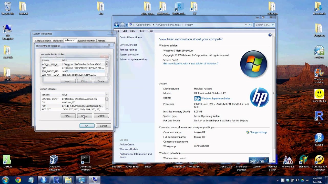The height and width of the screenshot is (184, 328).
Task: Launch Windows Live Movie Maker shortcut
Action: [x=319, y=76]
